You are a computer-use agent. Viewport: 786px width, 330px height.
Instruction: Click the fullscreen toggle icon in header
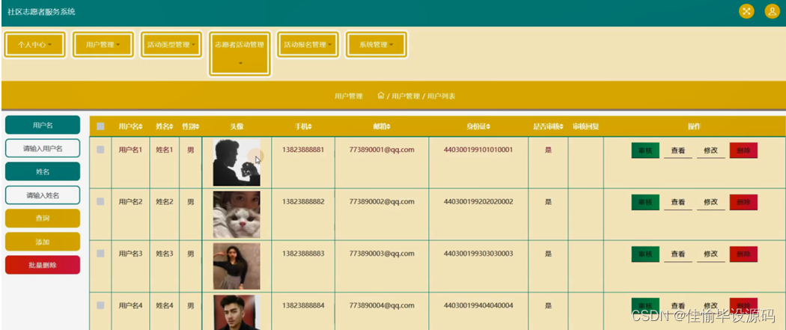point(746,11)
